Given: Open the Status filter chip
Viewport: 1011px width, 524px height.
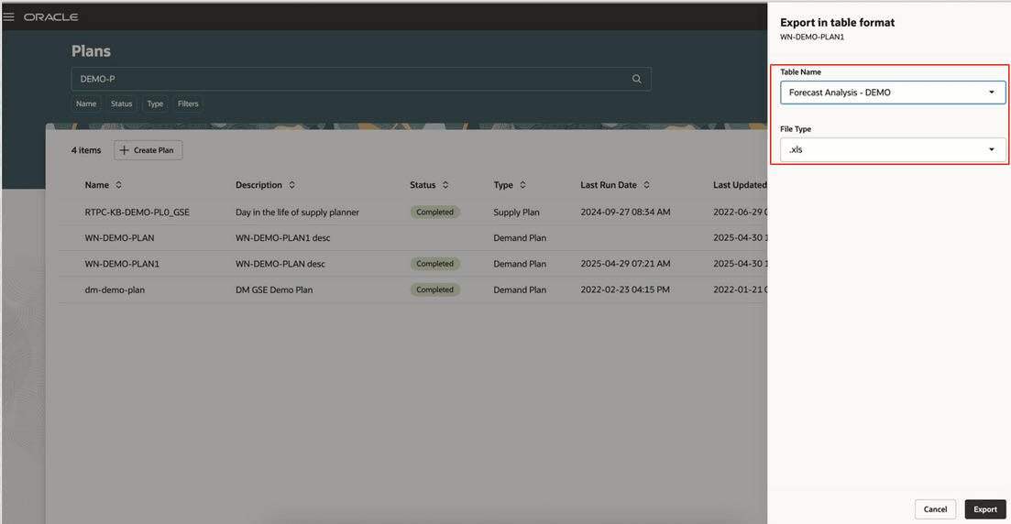Looking at the screenshot, I should coord(121,104).
